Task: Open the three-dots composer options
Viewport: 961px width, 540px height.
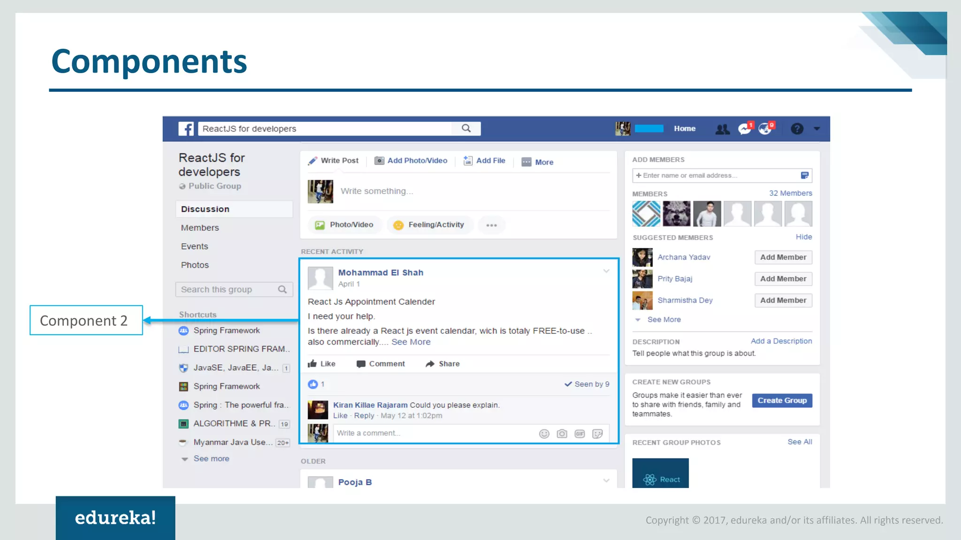Action: tap(491, 225)
